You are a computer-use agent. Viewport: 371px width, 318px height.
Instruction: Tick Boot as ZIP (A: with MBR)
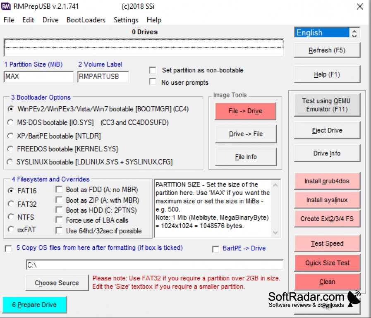click(x=59, y=200)
